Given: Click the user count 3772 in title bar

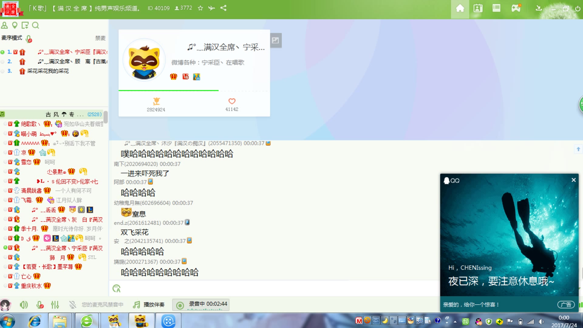Looking at the screenshot, I should pyautogui.click(x=183, y=8).
